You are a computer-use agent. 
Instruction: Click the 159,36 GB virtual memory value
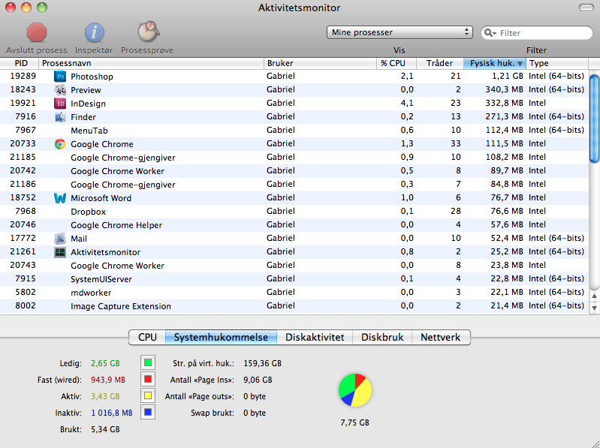263,363
